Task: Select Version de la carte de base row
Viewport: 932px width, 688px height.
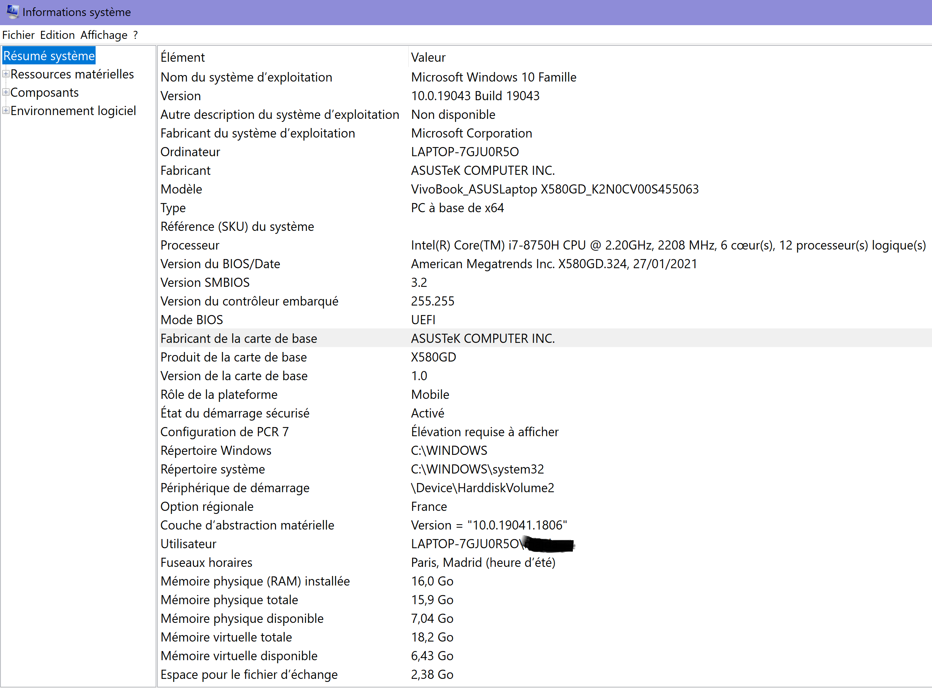Action: [x=234, y=376]
